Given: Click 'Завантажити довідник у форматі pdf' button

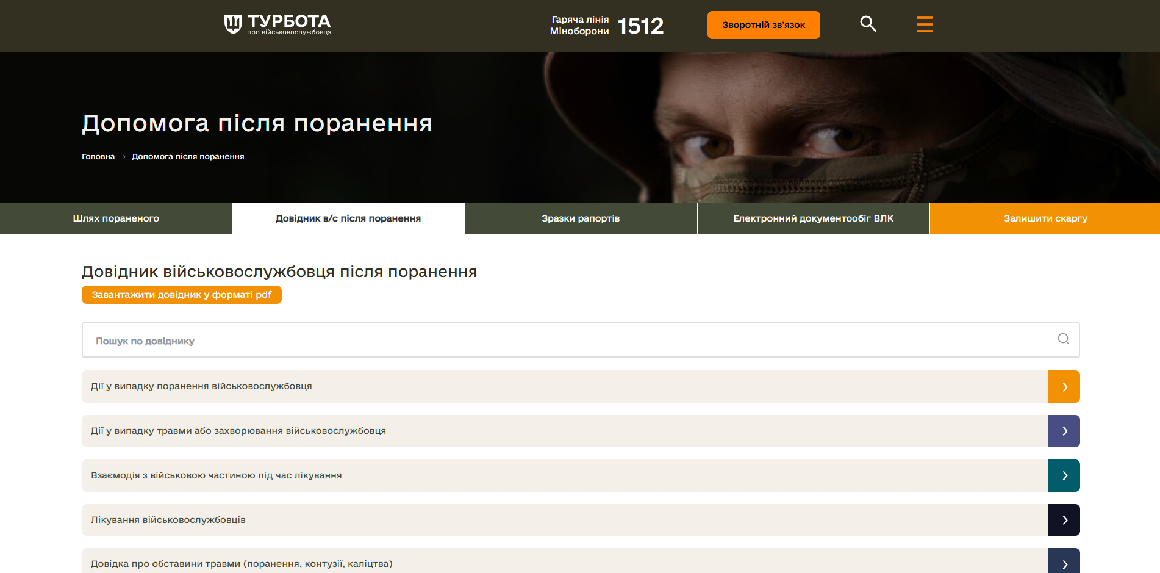Looking at the screenshot, I should (182, 295).
